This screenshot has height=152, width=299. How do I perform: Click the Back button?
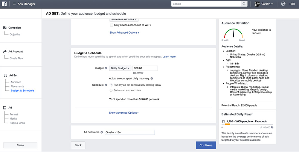coord(78,145)
